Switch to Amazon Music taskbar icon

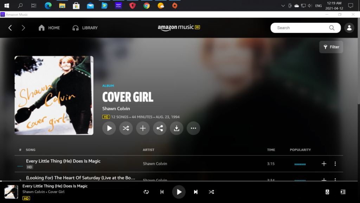click(118, 6)
